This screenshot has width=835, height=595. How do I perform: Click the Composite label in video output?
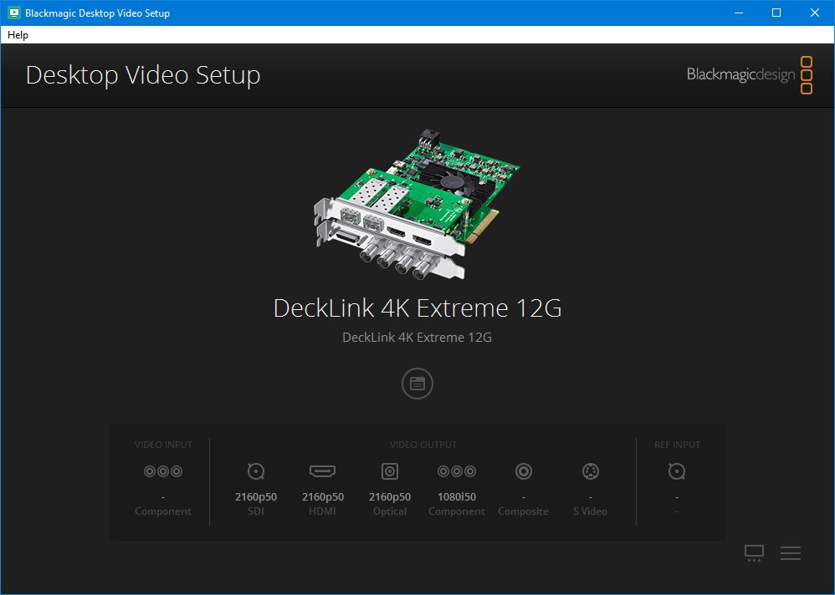click(x=523, y=511)
